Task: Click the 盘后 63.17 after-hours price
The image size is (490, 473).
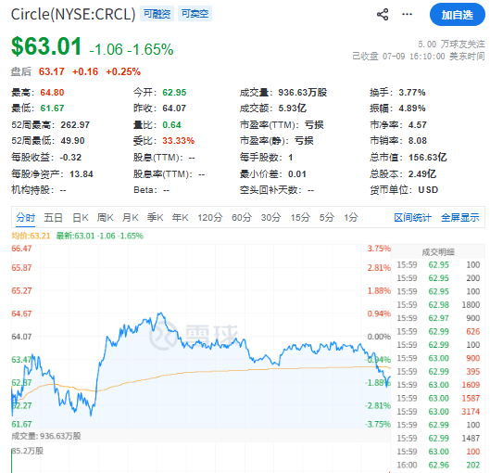Action: point(52,71)
